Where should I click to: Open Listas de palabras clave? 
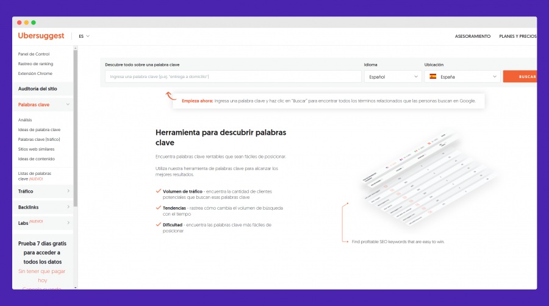(34, 176)
